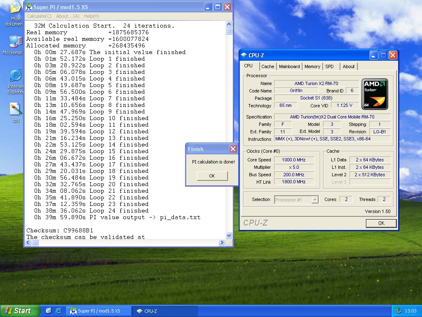Activate CPU-Z taskbar button
The height and width of the screenshot is (317, 422).
click(165, 311)
